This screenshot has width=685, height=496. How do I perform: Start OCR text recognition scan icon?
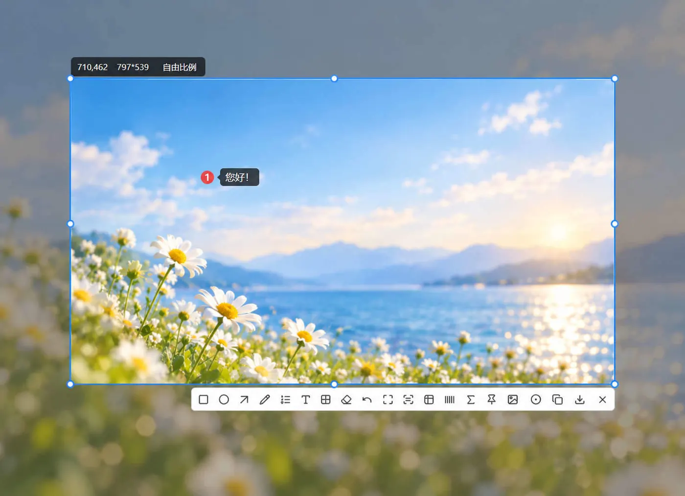(408, 400)
